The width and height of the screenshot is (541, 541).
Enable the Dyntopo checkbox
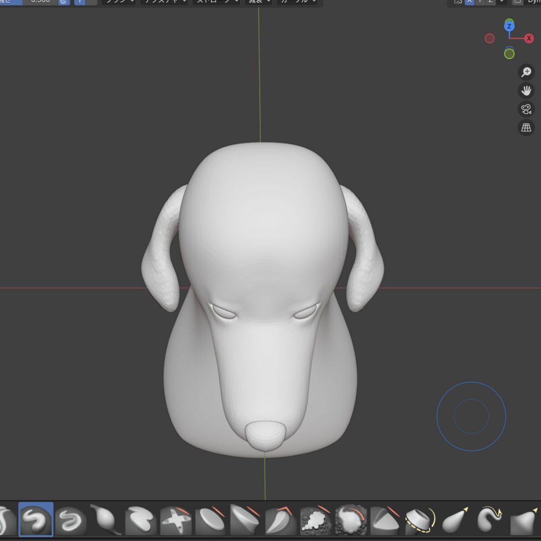[518, 2]
